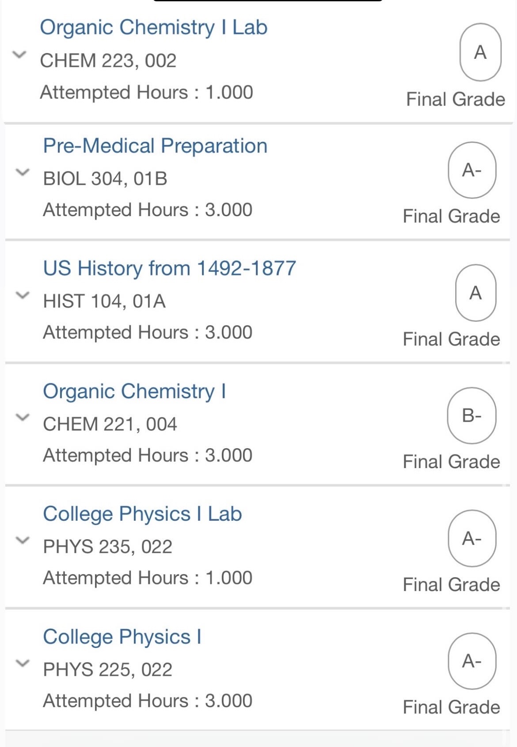Click the A grade badge for HIST 104
The width and height of the screenshot is (517, 747).
point(475,293)
